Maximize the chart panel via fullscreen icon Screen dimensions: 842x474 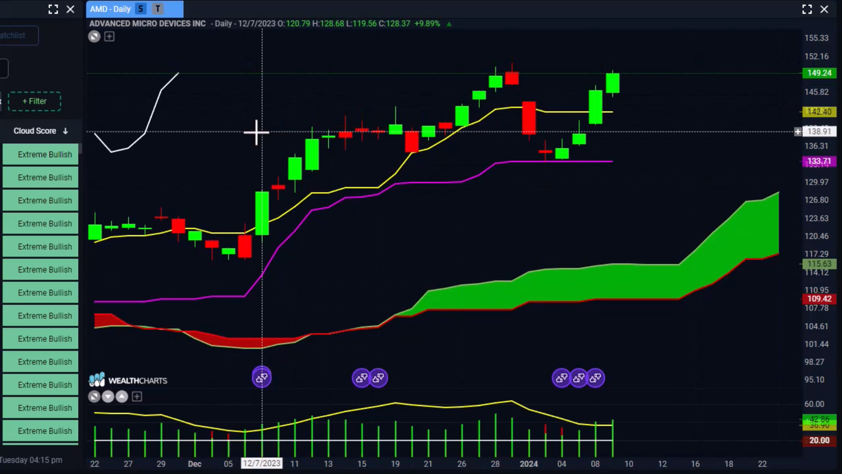click(807, 9)
